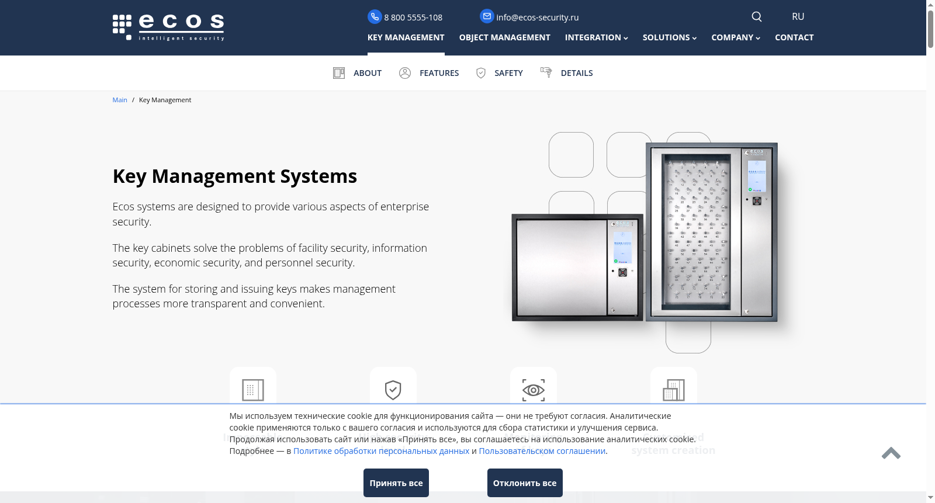Expand the Company dropdown menu

736,37
